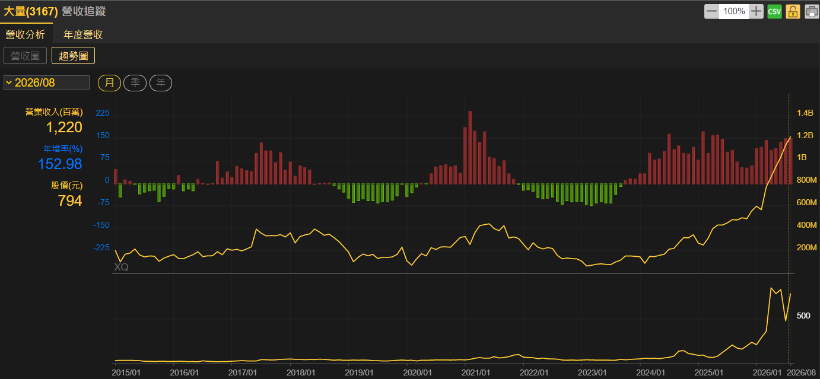Print the chart with the printer icon
Viewport: 820px width, 379px height.
click(811, 11)
